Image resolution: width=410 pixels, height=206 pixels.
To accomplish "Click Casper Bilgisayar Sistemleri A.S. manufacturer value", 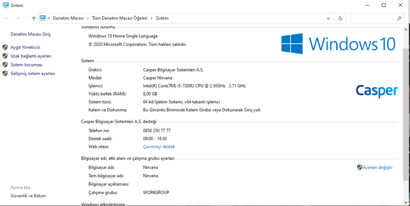I will pos(174,70).
